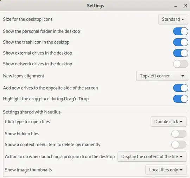The image size is (190, 178).
Task: Click the arrow beside Standard
Action: tap(183, 19)
